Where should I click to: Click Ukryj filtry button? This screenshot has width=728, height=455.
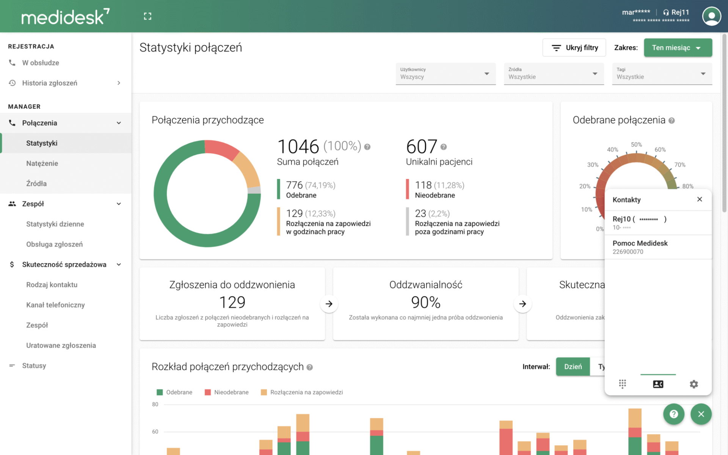click(x=574, y=48)
